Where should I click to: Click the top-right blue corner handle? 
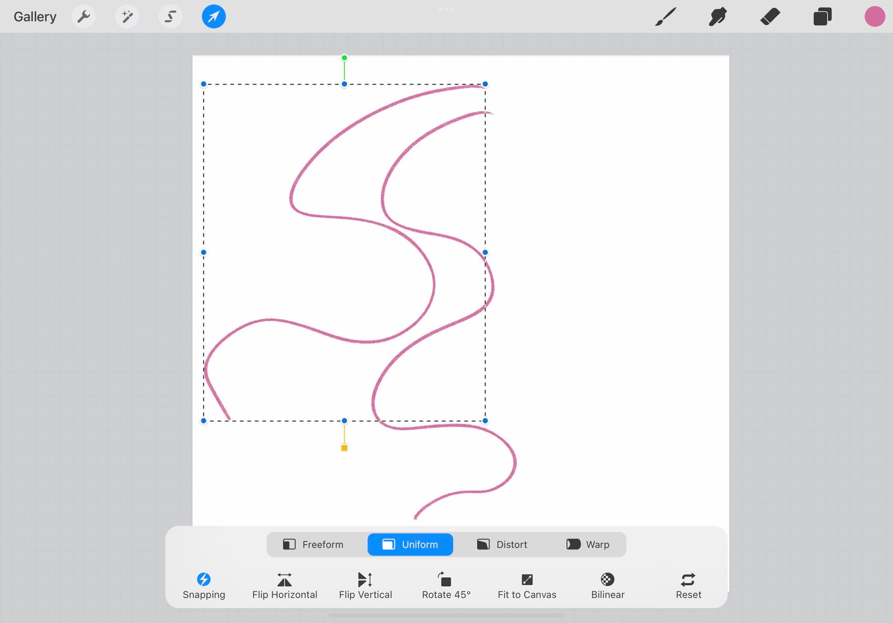(485, 84)
